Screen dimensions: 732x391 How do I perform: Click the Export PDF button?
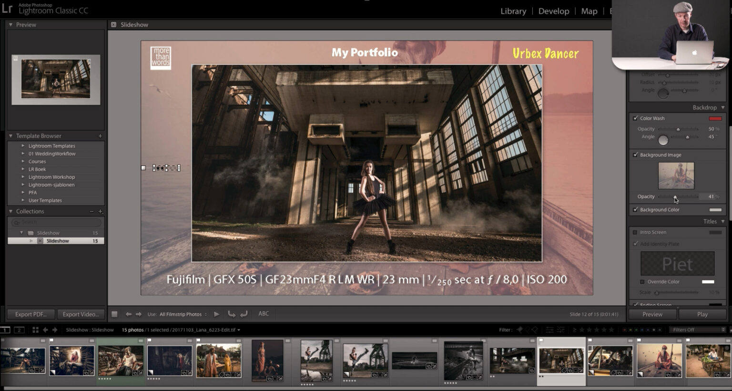click(x=30, y=314)
